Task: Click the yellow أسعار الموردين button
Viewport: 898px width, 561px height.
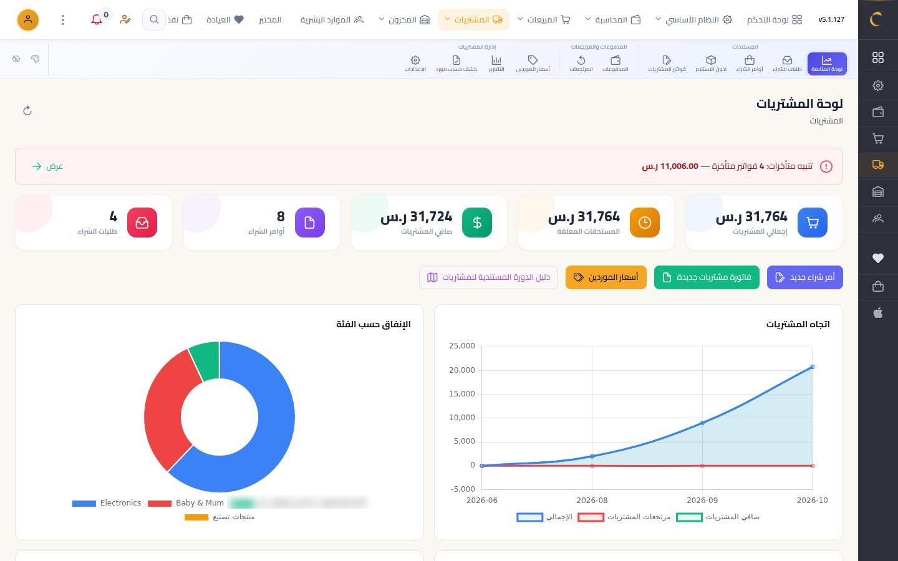Action: [x=606, y=277]
